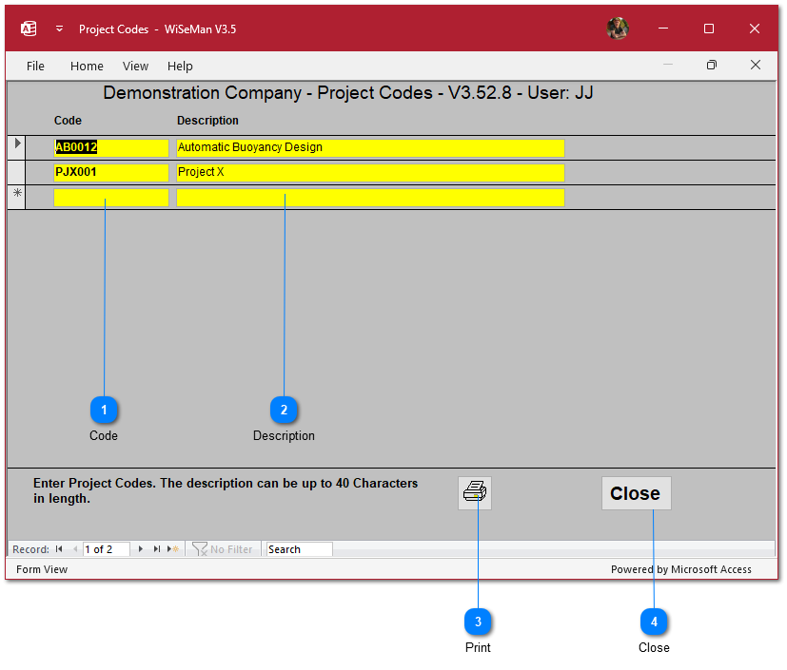Go to the first record
This screenshot has width=787, height=670.
pos(59,549)
